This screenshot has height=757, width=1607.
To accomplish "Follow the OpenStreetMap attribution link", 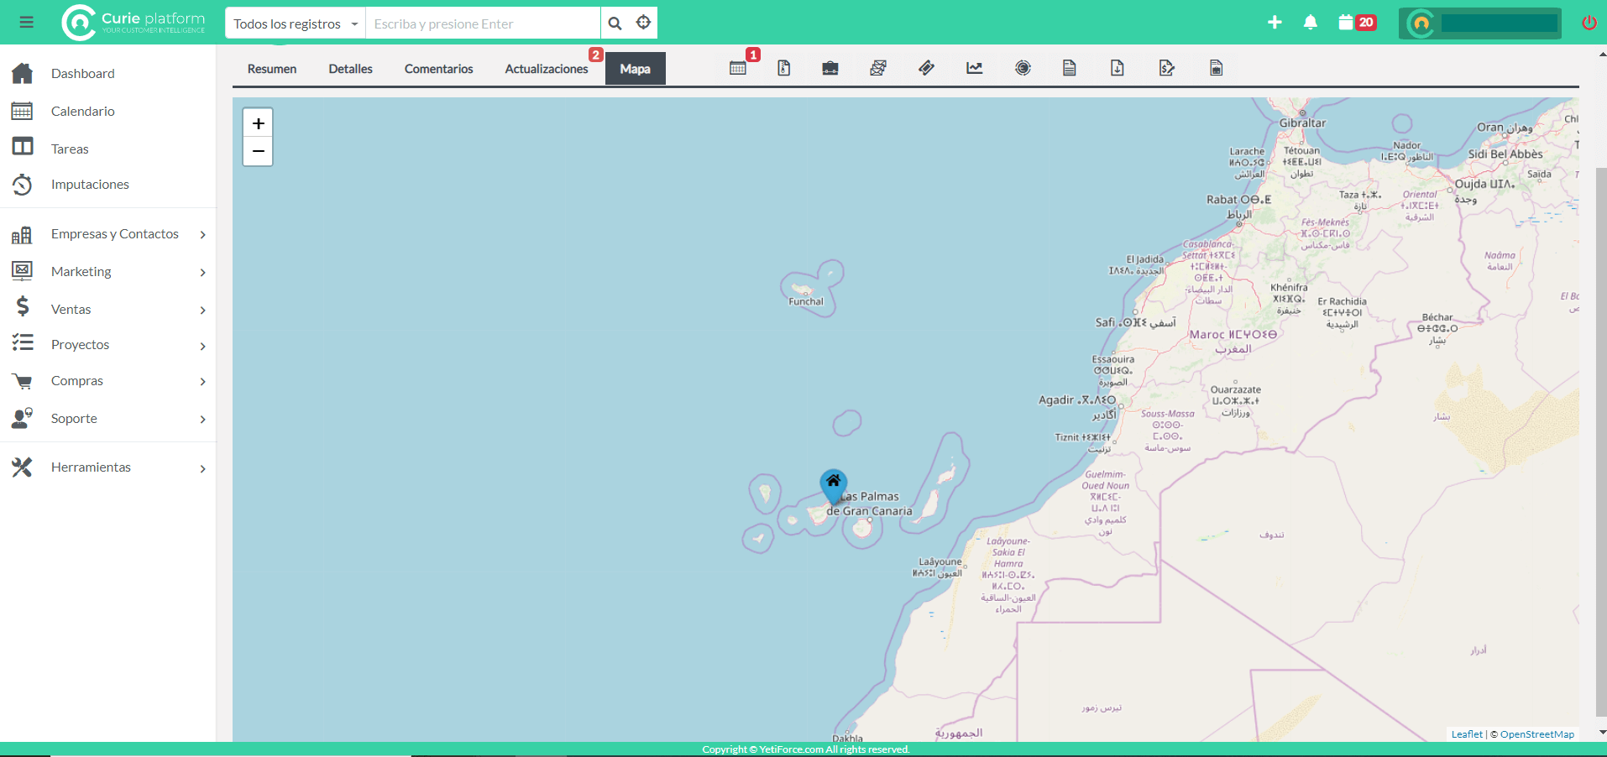I will [x=1536, y=734].
